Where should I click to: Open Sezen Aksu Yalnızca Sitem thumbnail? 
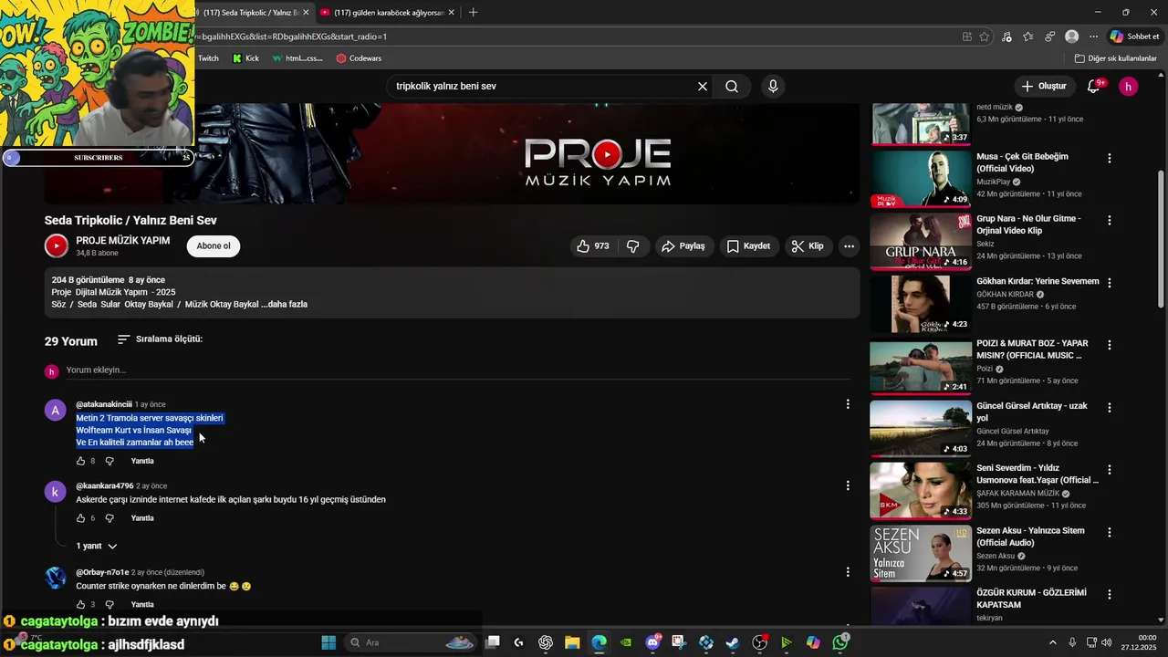click(921, 554)
